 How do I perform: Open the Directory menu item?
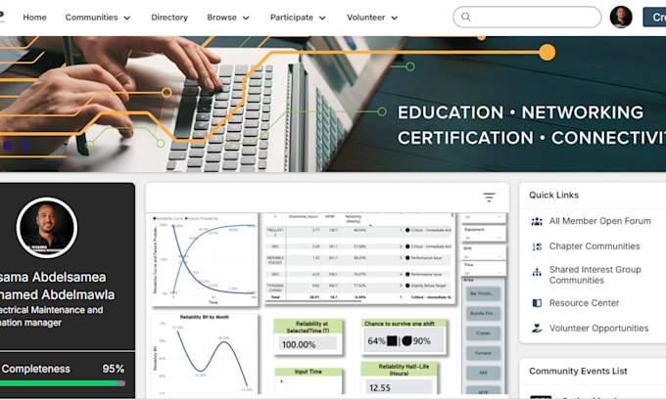pyautogui.click(x=169, y=18)
